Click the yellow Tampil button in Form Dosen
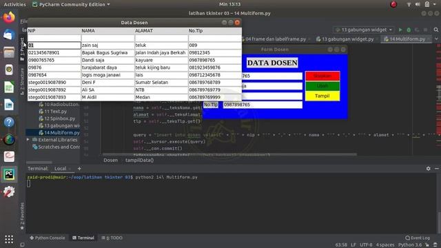 pos(322,96)
